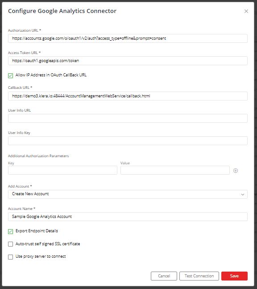Click the Export Endpoint Details label text
The height and width of the screenshot is (289, 257).
coord(37,231)
